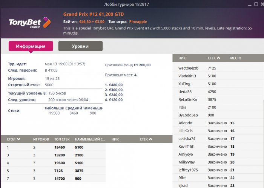Select table 4 row with 19500 top stack
This screenshot has width=264, height=188.
(x=53, y=163)
